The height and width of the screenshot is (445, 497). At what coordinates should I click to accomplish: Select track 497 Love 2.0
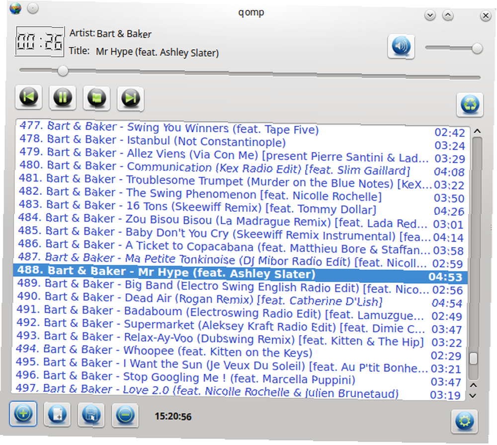click(x=239, y=392)
